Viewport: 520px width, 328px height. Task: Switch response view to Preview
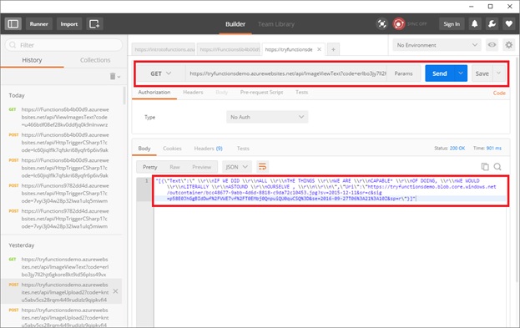click(x=201, y=167)
